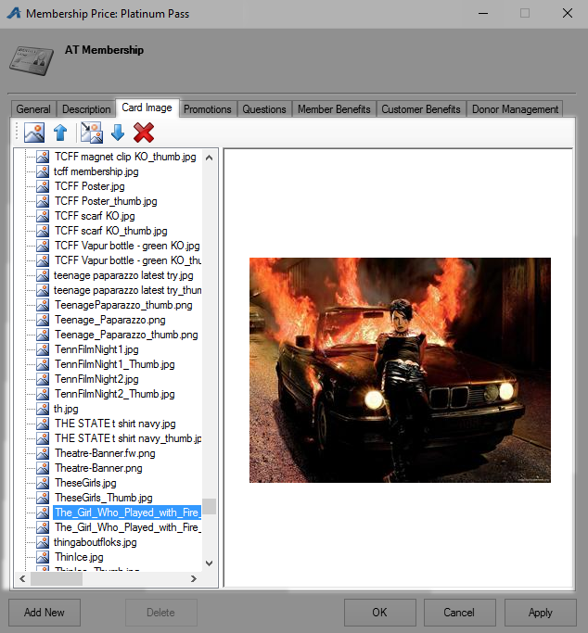Click image icon beside TCFF Poster.jpg
Viewport: 588px width, 633px height.
[x=43, y=186]
